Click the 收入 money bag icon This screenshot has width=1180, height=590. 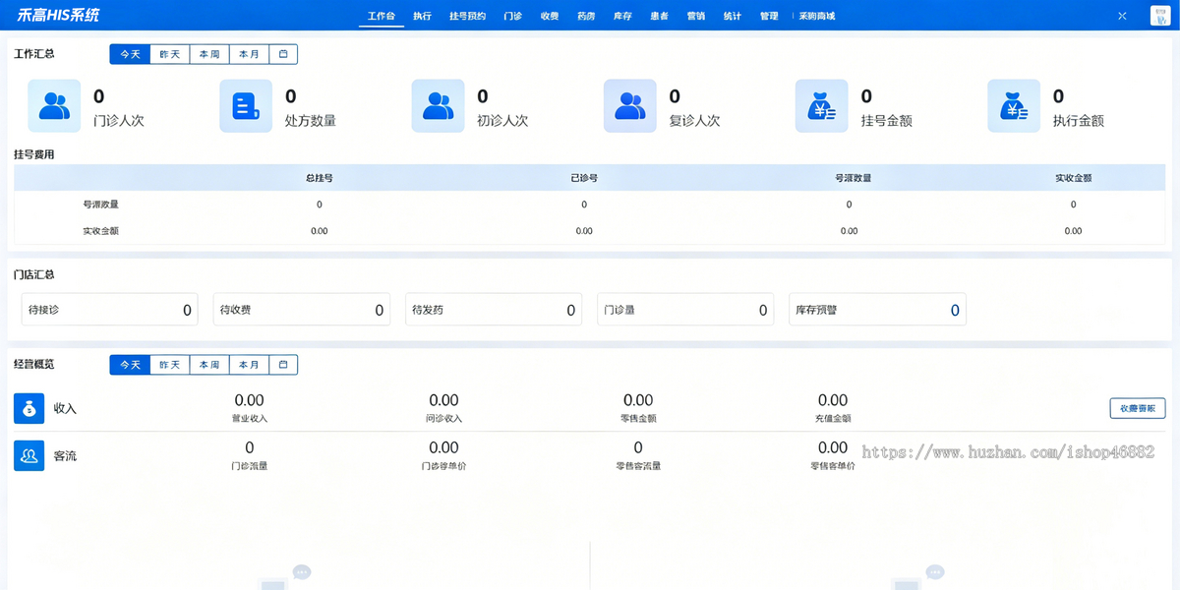29,408
